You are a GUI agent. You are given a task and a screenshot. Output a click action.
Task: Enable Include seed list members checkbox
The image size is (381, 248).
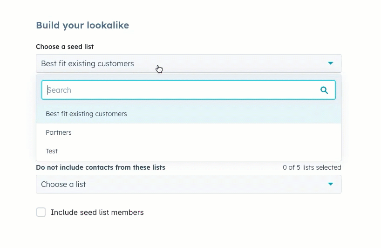[x=41, y=212]
